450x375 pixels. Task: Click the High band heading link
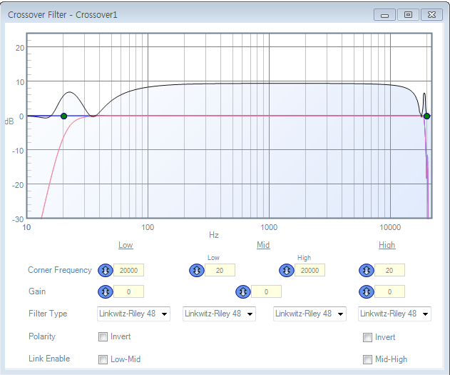(387, 245)
